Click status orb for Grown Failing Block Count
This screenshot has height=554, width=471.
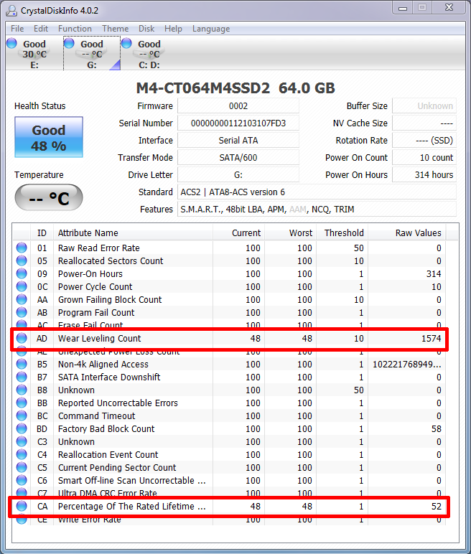(22, 300)
